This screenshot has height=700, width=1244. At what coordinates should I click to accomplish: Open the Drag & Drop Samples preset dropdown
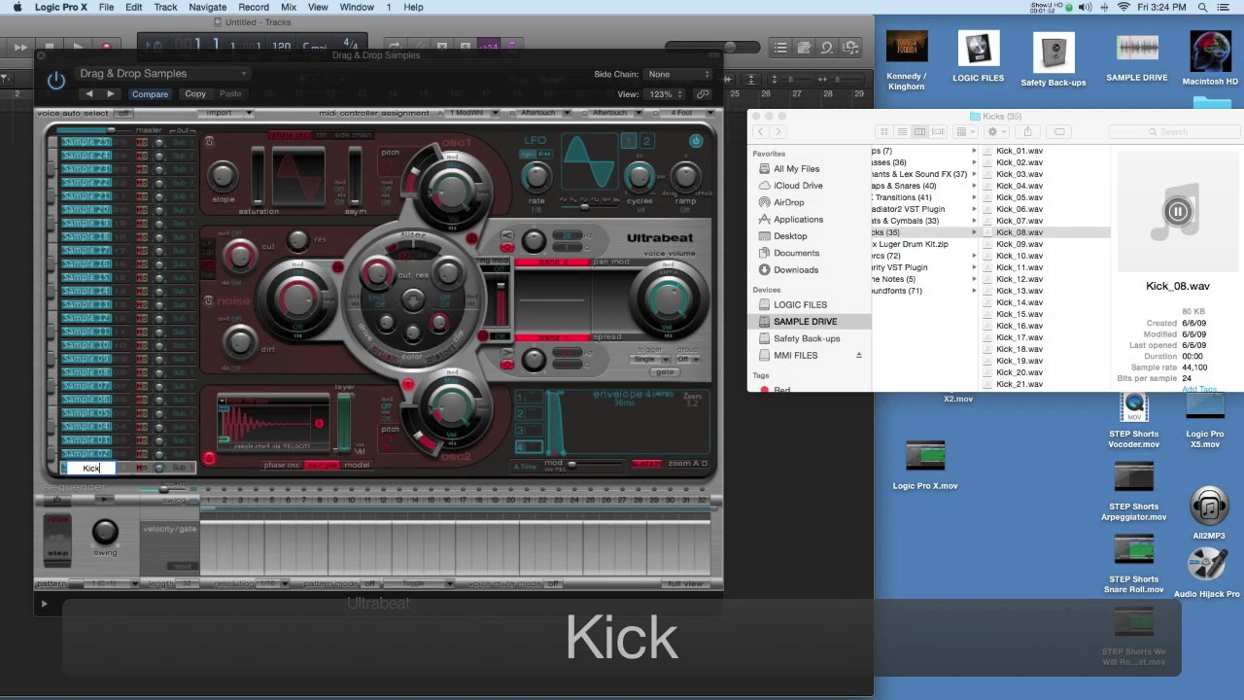[x=161, y=74]
